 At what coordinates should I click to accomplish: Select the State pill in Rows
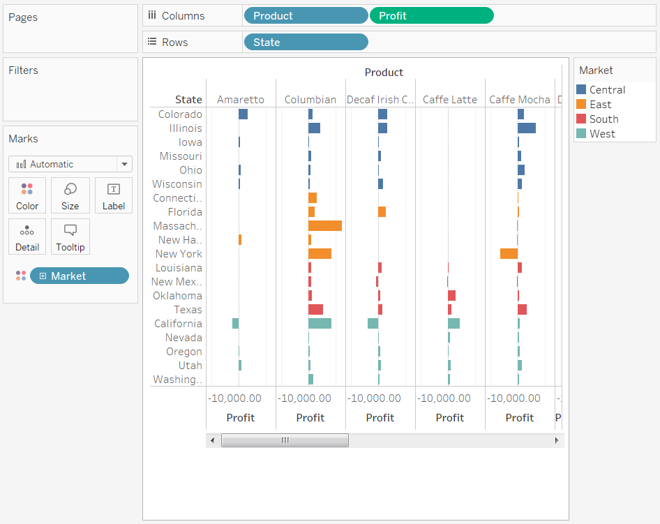pos(306,42)
